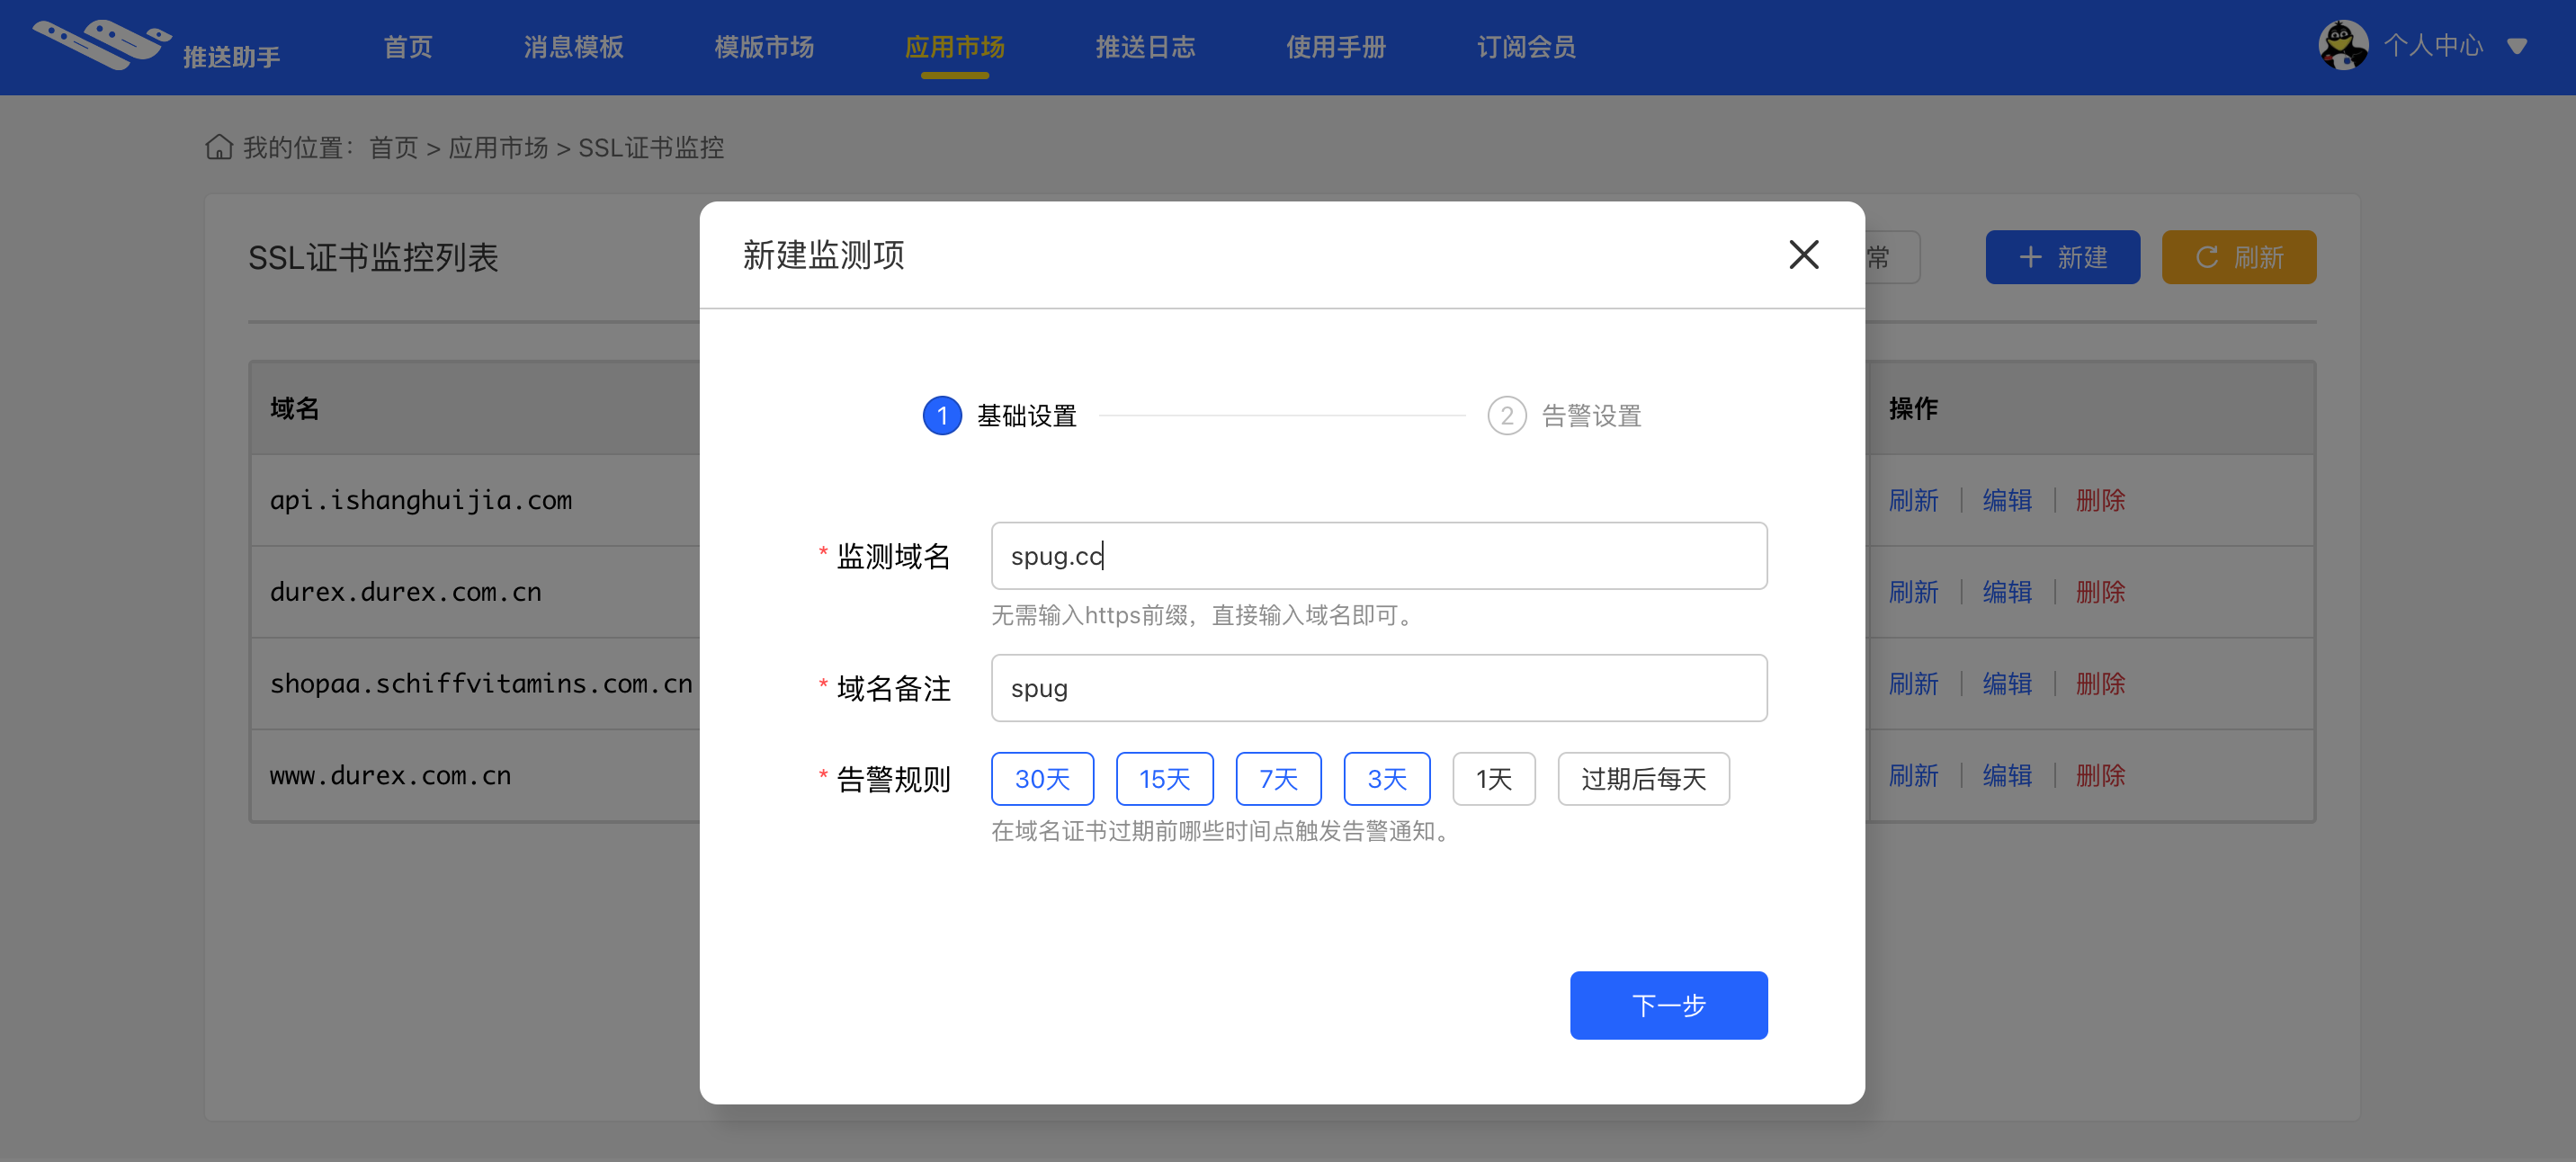Click the user avatar icon
This screenshot has width=2576, height=1162.
[x=2342, y=46]
